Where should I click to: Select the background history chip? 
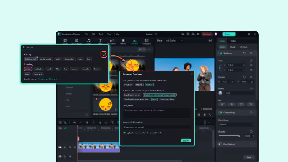30,59
